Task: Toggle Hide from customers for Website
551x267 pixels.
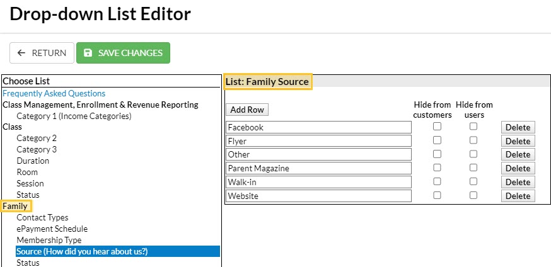Action: tap(437, 195)
